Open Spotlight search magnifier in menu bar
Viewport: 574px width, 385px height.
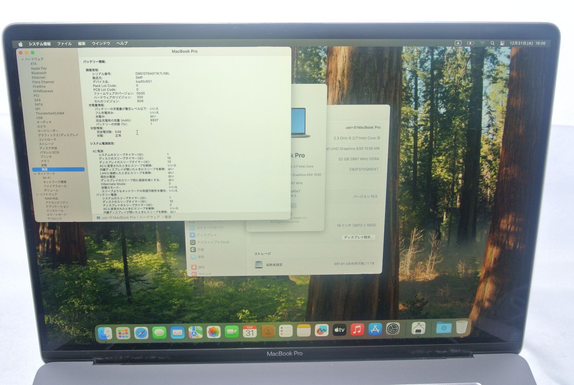coord(493,43)
